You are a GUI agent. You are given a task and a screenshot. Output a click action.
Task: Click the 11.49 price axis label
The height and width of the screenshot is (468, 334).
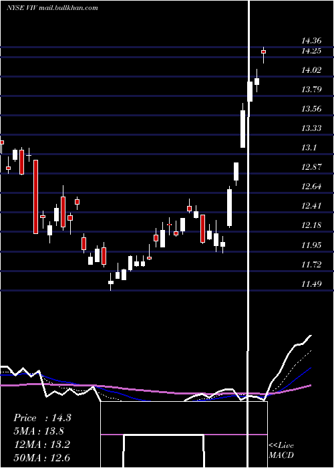311,284
